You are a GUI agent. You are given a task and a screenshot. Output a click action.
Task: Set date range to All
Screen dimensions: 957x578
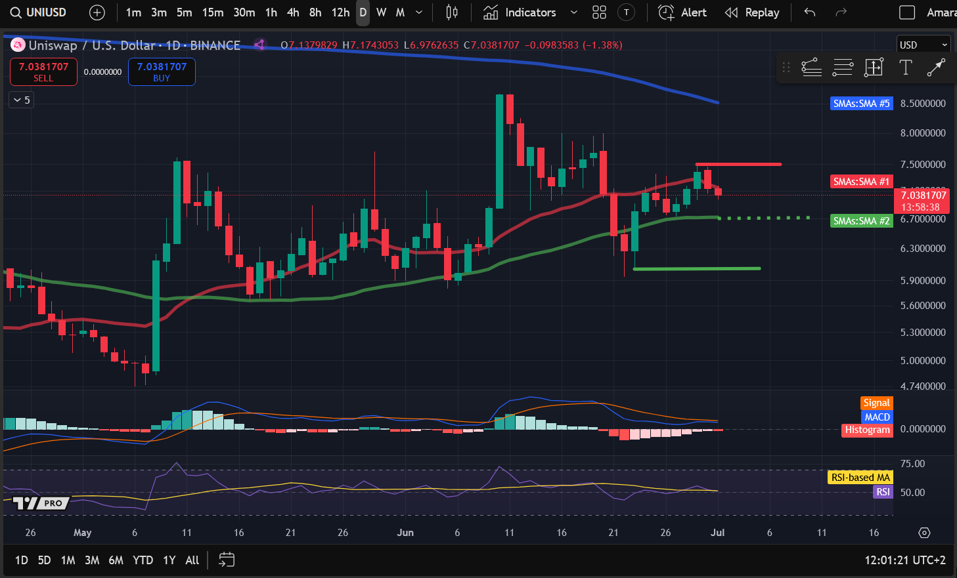point(192,560)
